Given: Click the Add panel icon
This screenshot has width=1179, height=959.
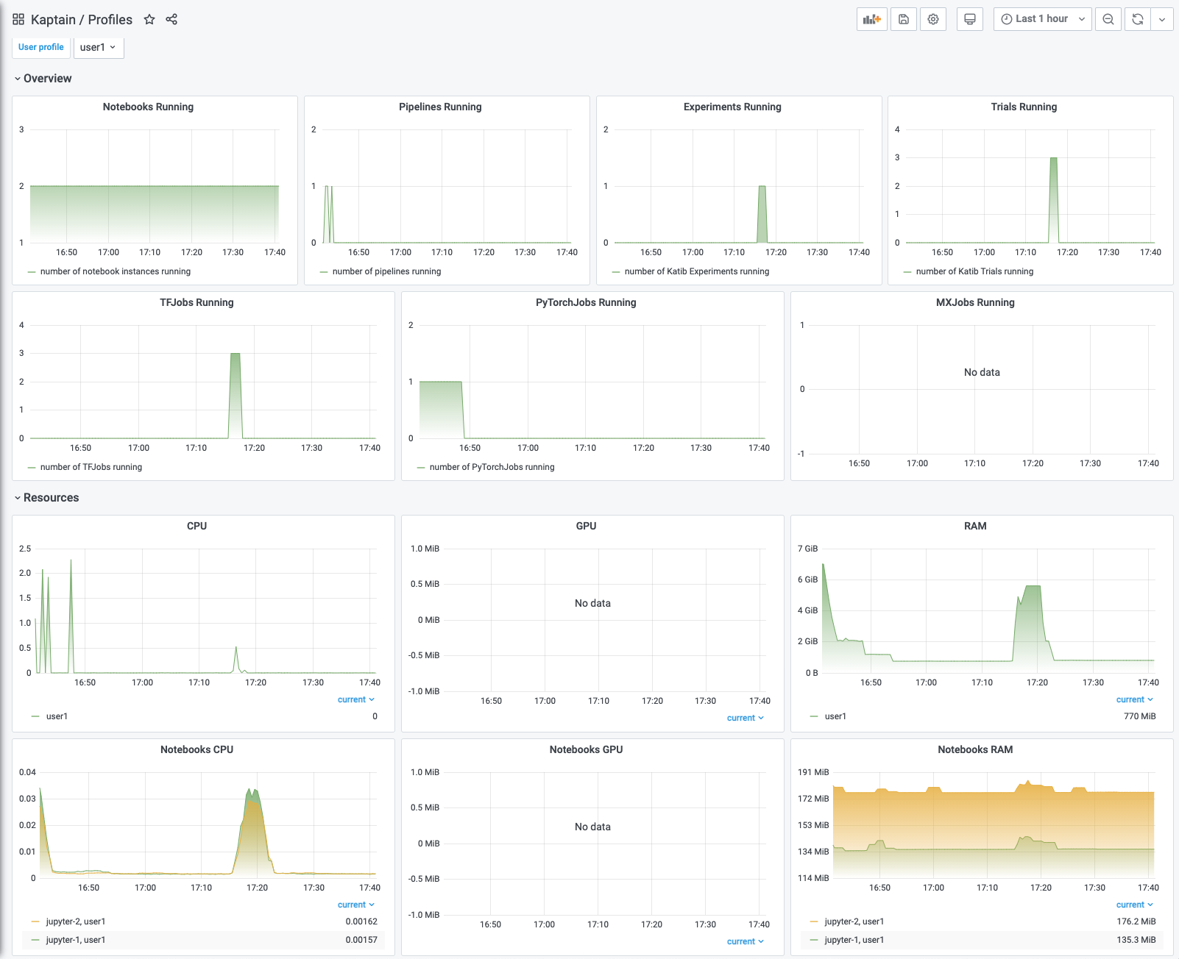Looking at the screenshot, I should (x=872, y=19).
